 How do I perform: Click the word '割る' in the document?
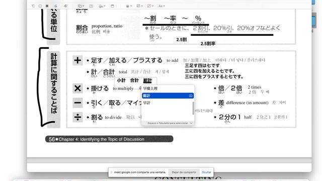(x=97, y=117)
